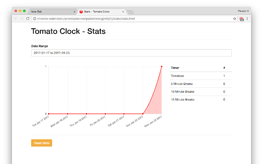Click the Mon Jan 23 2017 data point
The width and height of the screenshot is (263, 164).
pos(161,66)
